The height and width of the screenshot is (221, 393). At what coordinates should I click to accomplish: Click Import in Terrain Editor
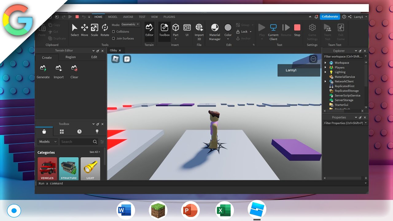point(59,72)
